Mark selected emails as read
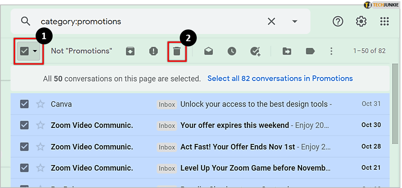The height and width of the screenshot is (188, 402). tap(208, 51)
